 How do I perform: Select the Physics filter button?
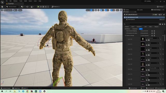pos(156,27)
